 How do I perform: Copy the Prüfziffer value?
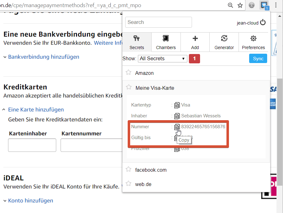click(177, 149)
